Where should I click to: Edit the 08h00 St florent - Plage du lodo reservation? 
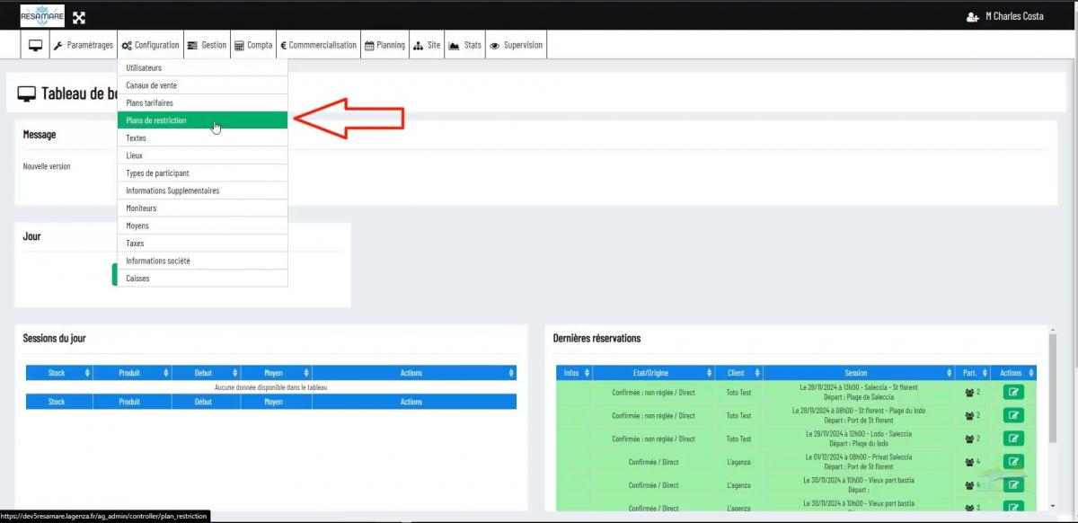tap(1013, 415)
